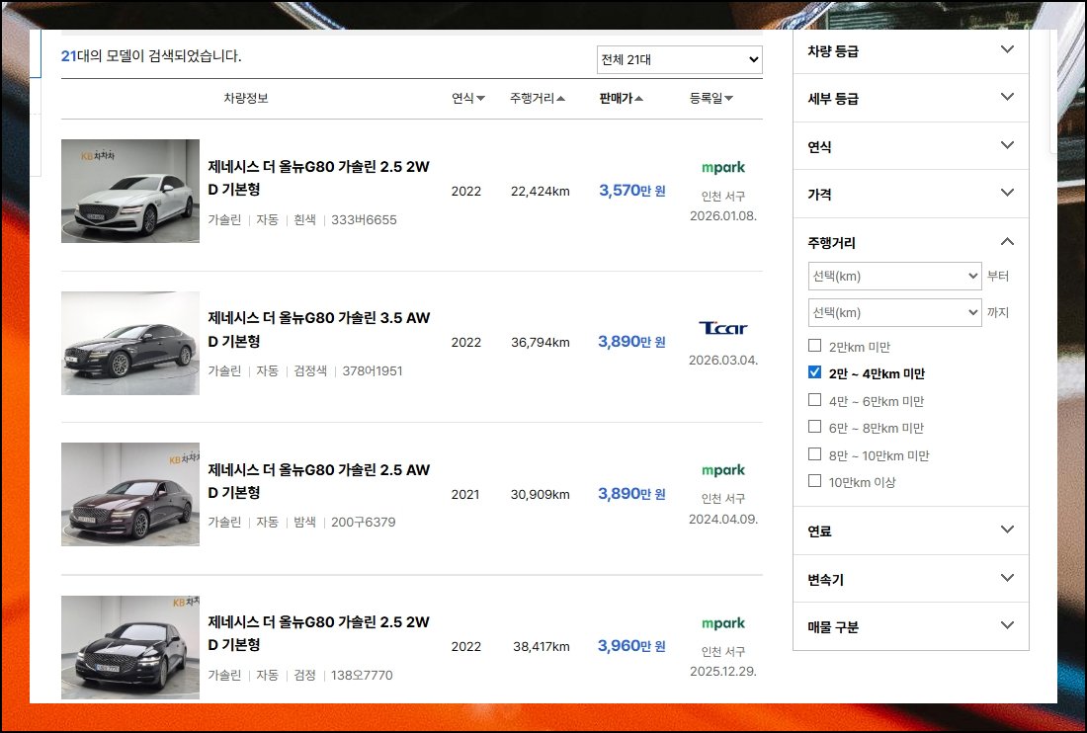This screenshot has width=1087, height=733.
Task: Click the Tcar logo for 36,794km listing
Action: coord(723,328)
